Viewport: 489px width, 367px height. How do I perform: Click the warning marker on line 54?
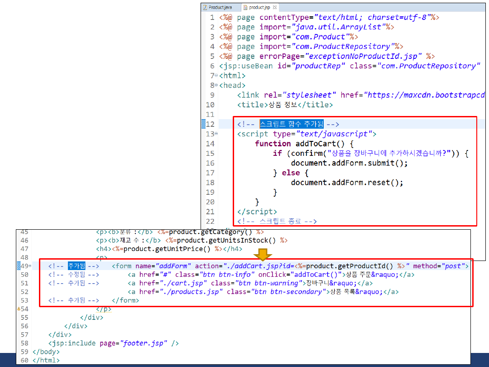click(19, 309)
